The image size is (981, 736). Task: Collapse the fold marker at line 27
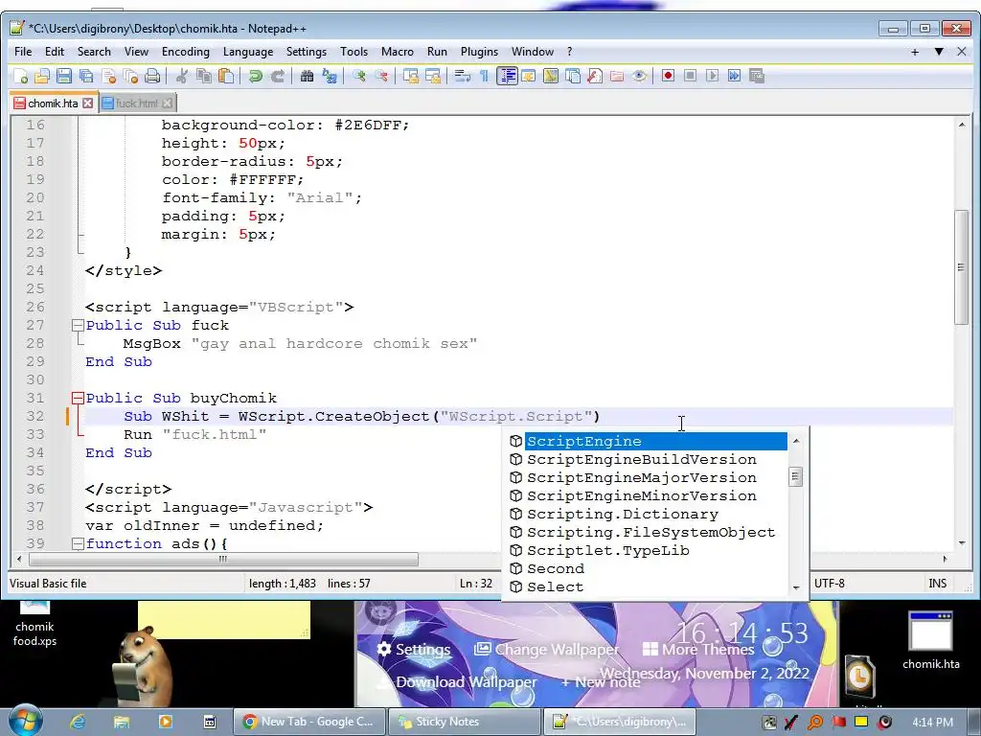(78, 326)
